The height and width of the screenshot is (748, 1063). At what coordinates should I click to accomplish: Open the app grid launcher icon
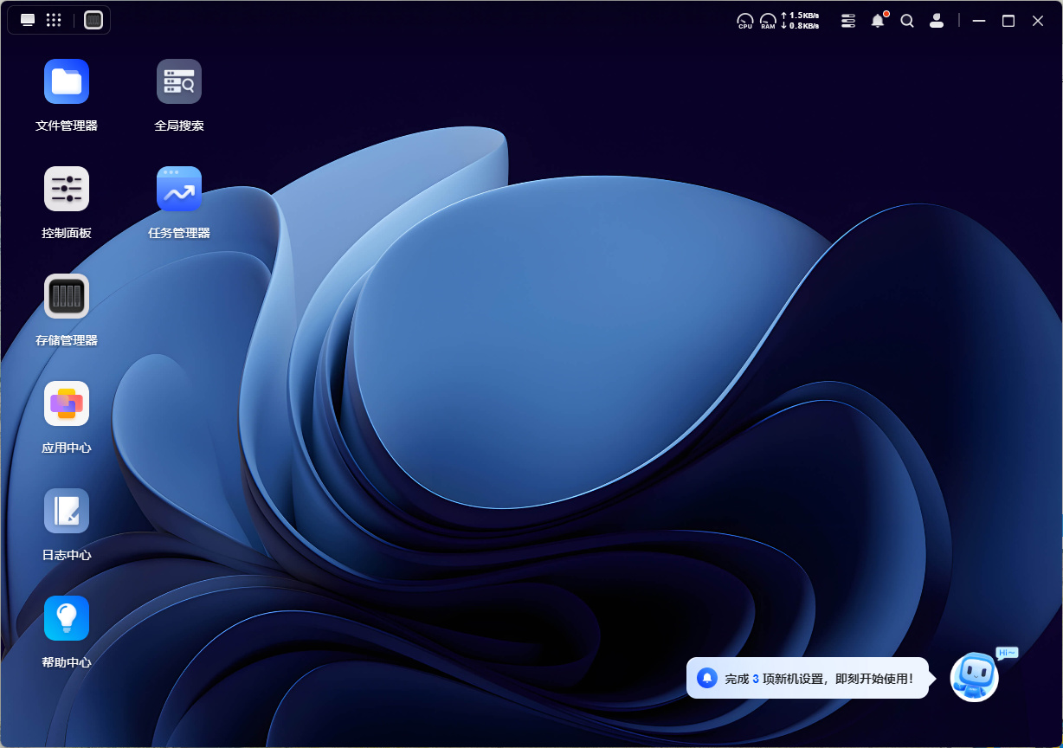(x=54, y=20)
